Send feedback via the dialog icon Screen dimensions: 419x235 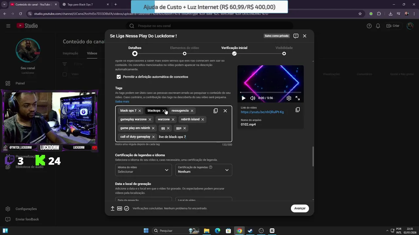point(296,36)
